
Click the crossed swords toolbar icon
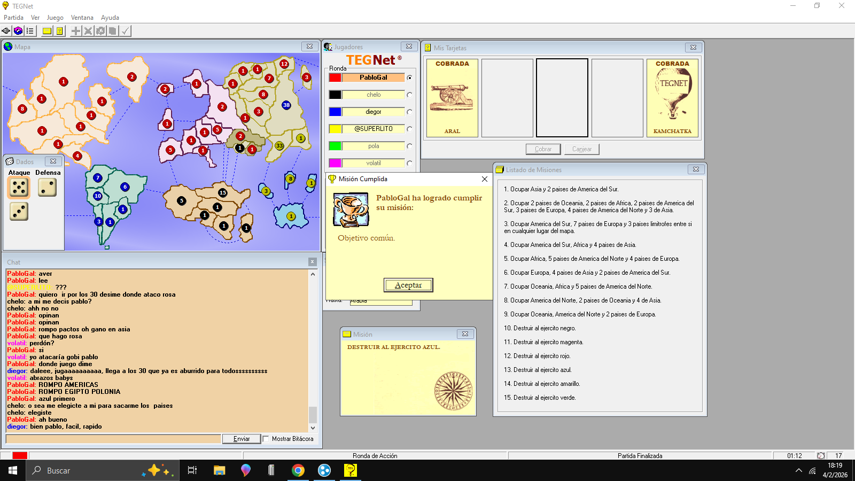click(88, 31)
